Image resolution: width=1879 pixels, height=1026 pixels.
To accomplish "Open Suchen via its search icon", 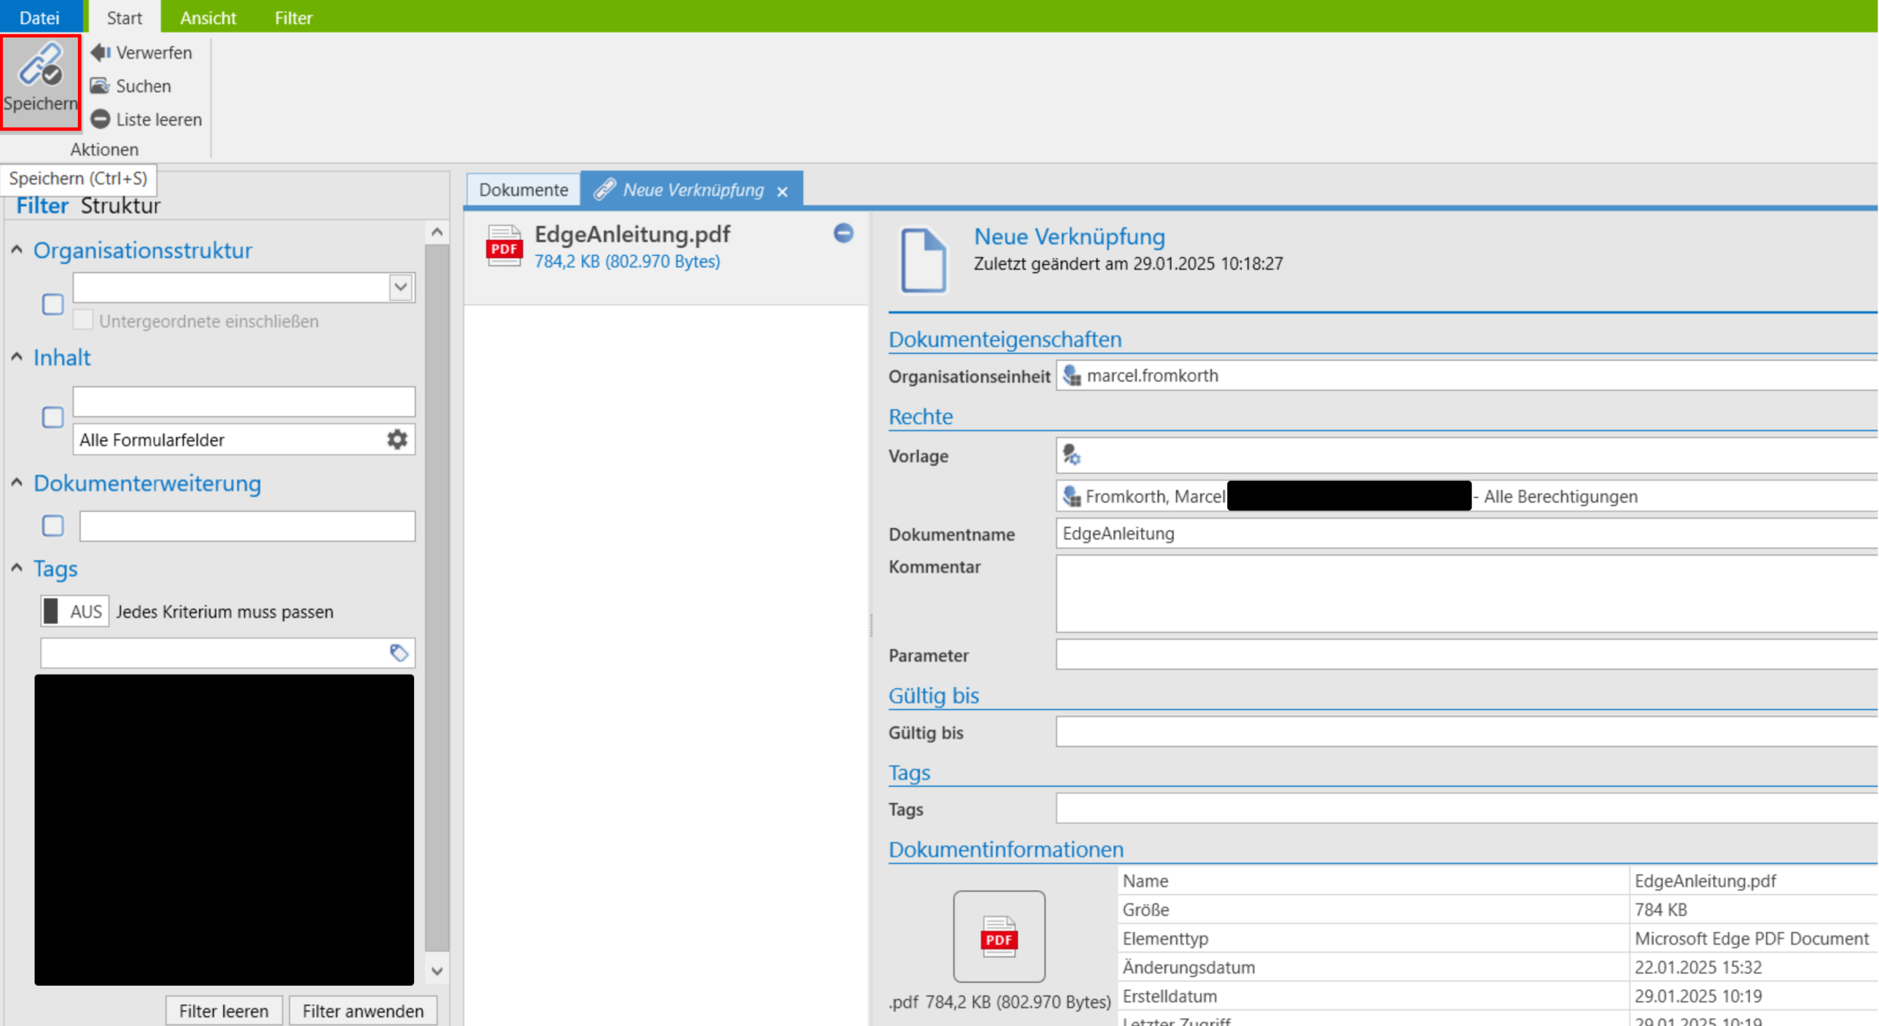I will tap(101, 85).
